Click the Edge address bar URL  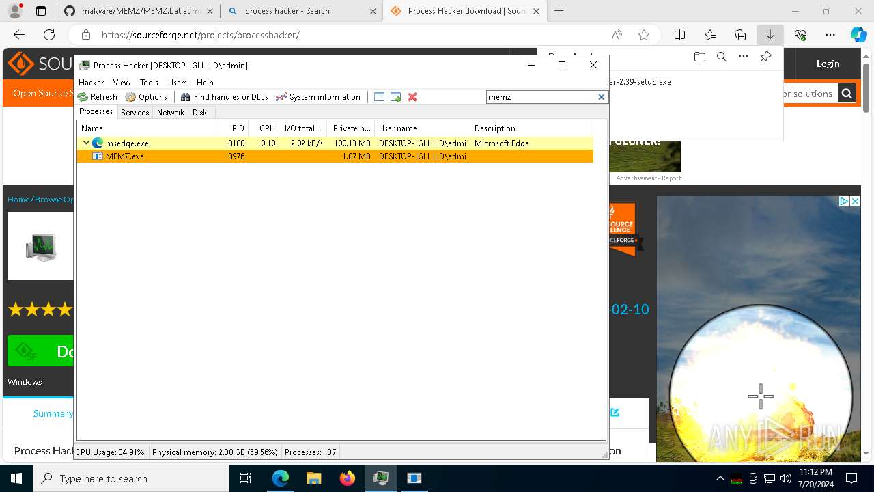tap(200, 35)
